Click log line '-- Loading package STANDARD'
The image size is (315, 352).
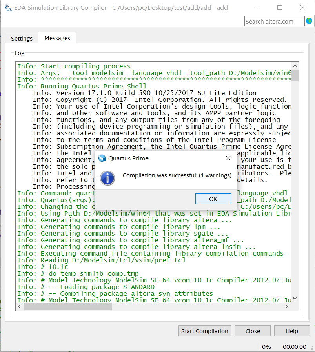(x=86, y=287)
